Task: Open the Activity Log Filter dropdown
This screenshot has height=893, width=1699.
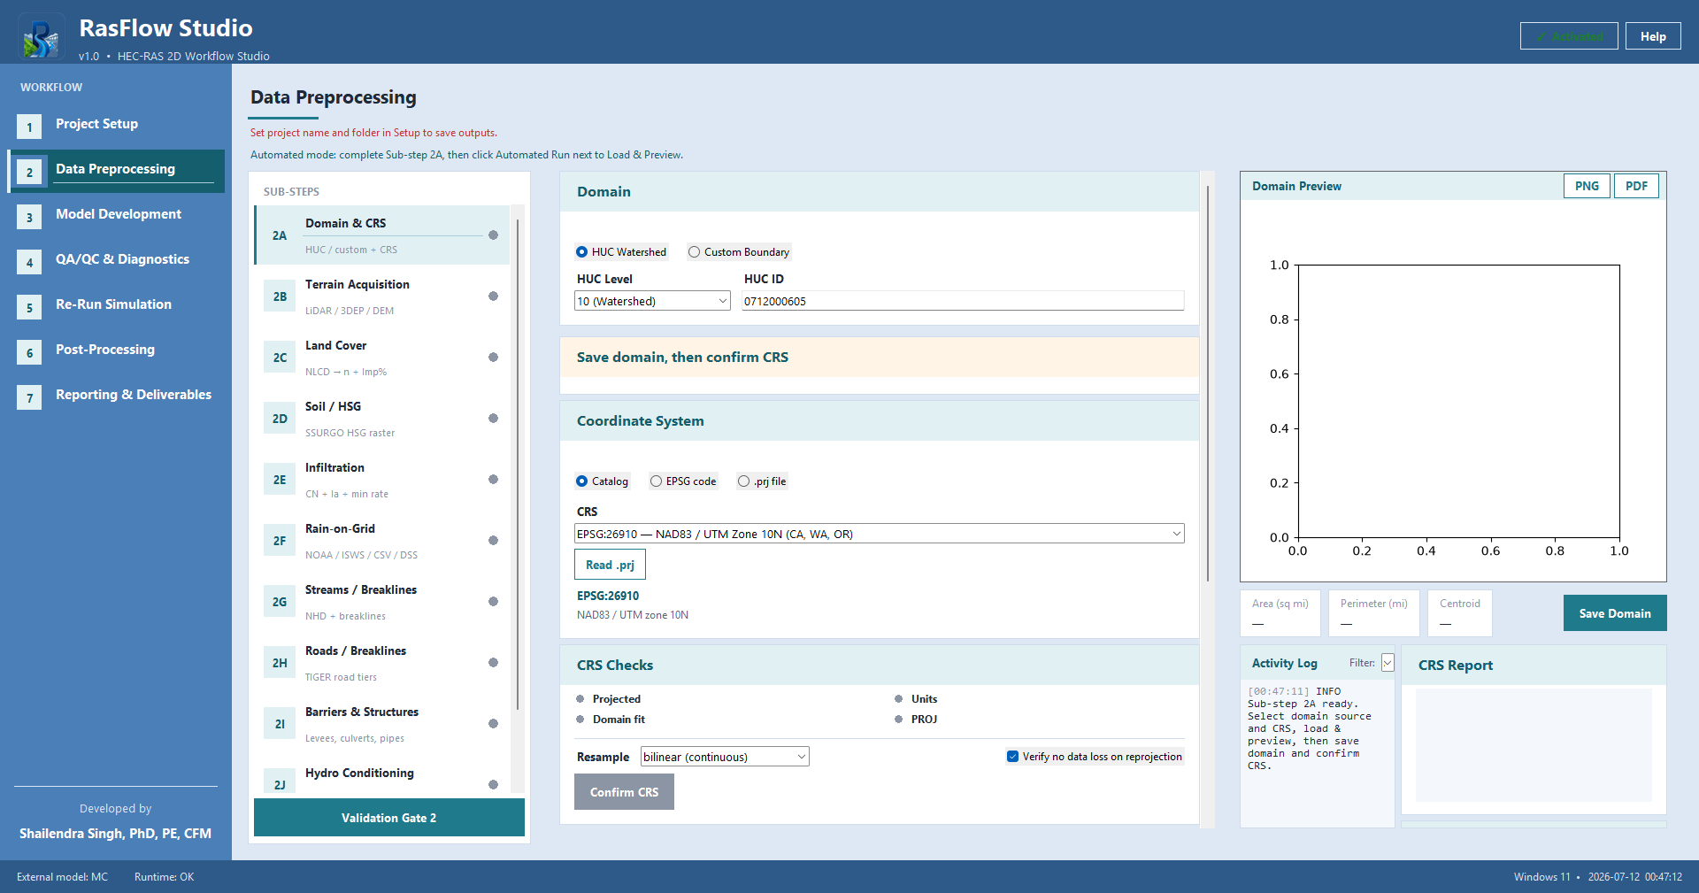Action: click(1388, 663)
